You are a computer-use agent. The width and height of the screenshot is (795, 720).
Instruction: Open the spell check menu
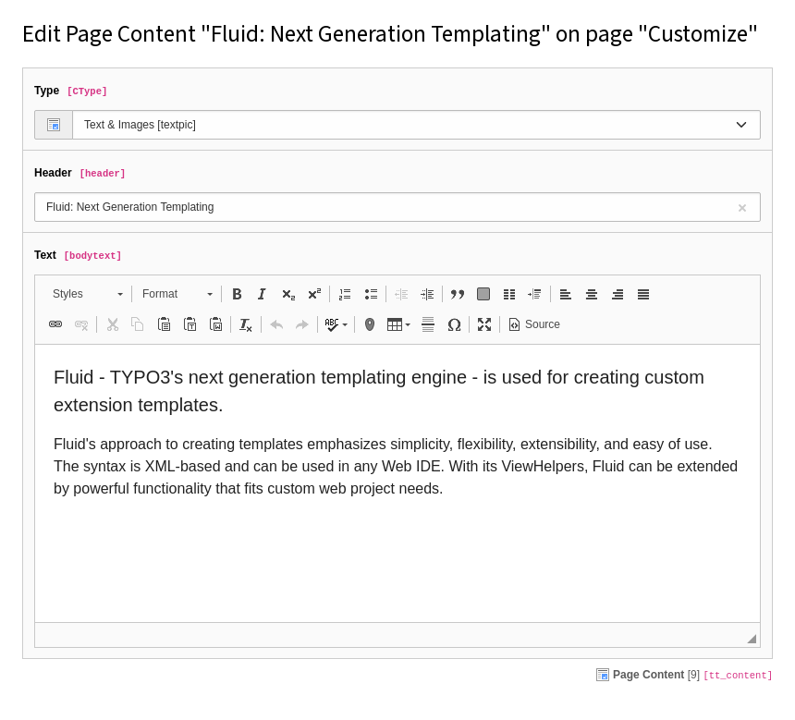[336, 324]
